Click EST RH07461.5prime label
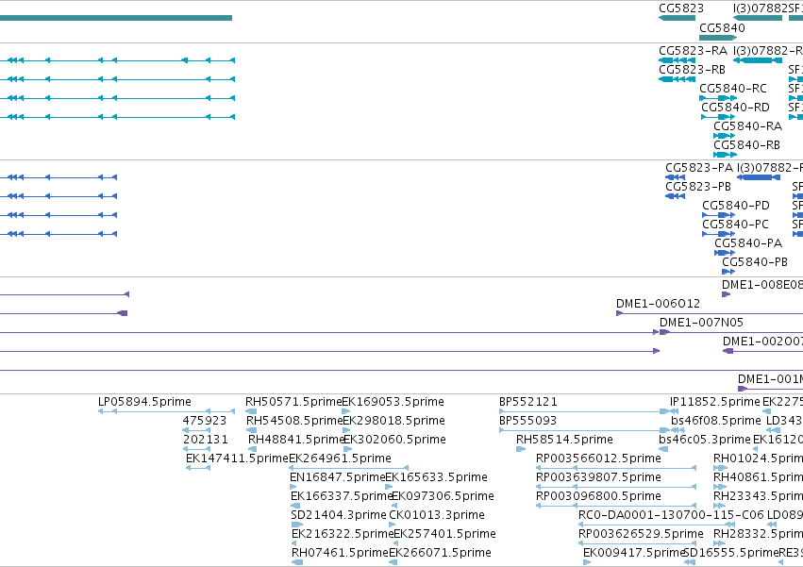Image resolution: width=803 pixels, height=567 pixels. click(340, 553)
